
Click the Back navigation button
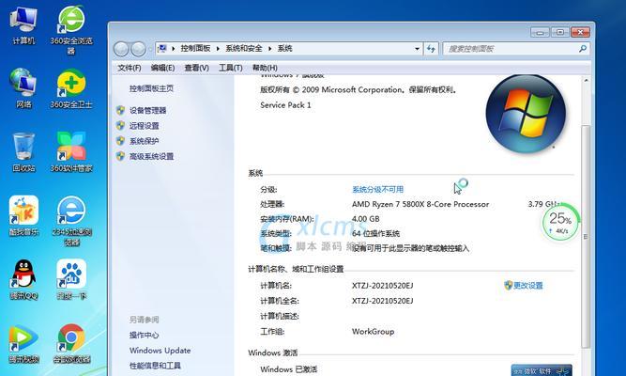point(121,49)
